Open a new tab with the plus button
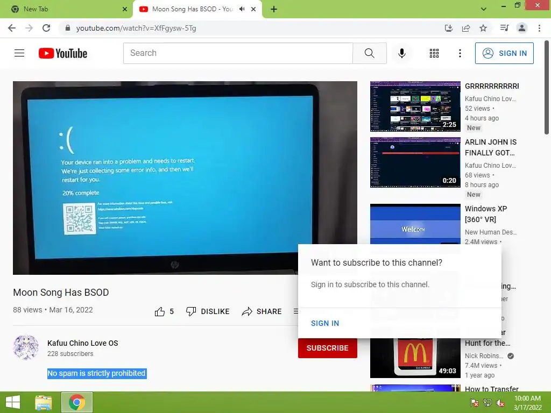This screenshot has height=413, width=551. 274,9
